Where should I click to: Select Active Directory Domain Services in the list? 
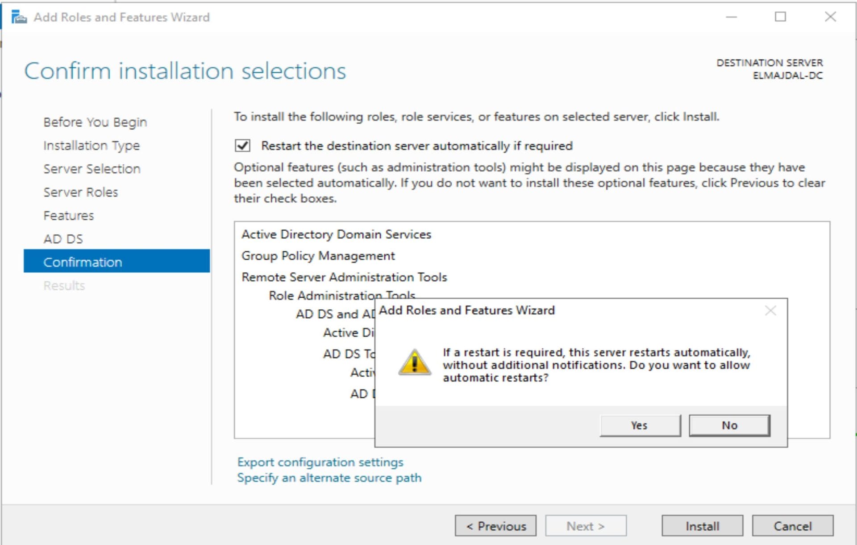tap(336, 234)
